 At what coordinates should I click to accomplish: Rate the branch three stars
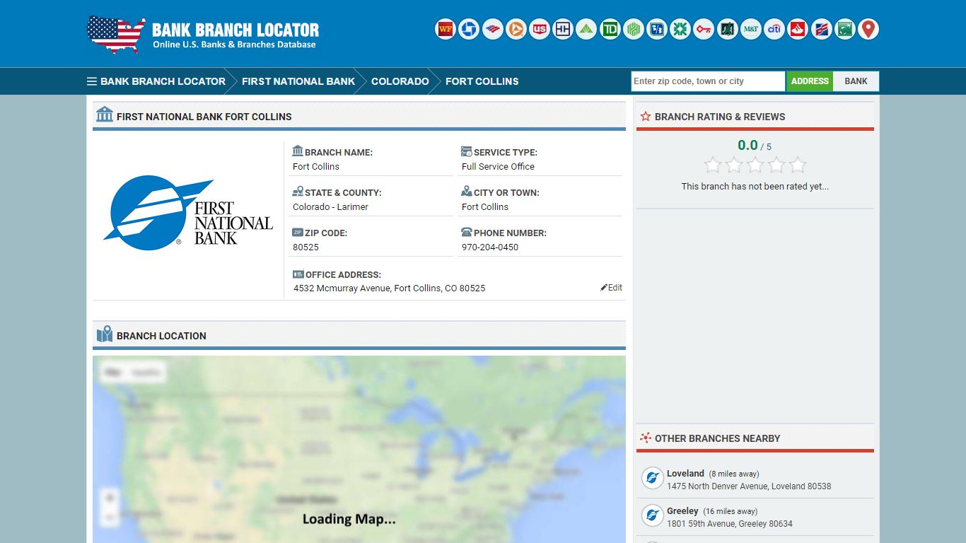click(755, 165)
